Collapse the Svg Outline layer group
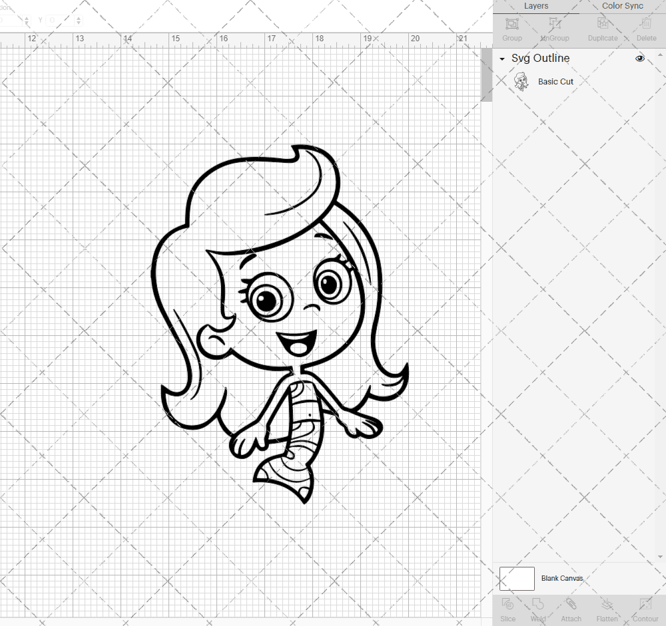 [x=501, y=59]
